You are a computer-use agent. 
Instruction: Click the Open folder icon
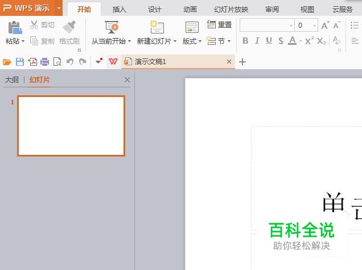[7, 62]
